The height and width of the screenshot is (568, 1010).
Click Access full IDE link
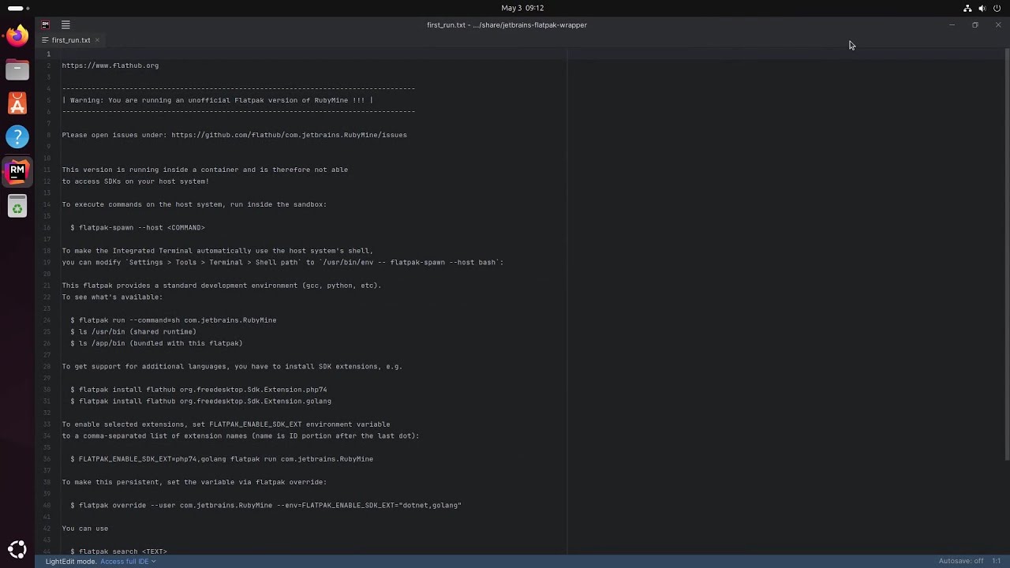(124, 562)
